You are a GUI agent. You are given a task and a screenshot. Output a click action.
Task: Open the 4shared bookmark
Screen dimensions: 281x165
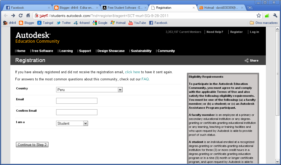(x=81, y=23)
